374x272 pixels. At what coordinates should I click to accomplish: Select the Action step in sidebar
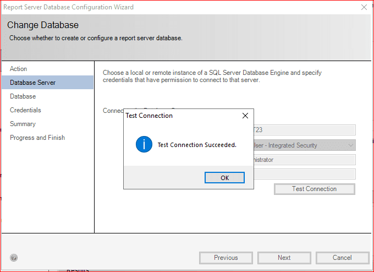tap(18, 69)
